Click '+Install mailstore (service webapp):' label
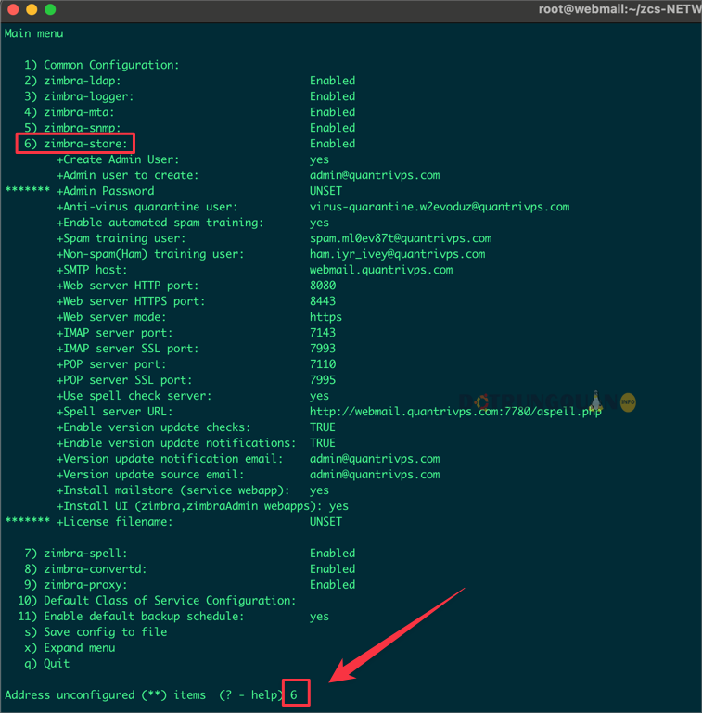Viewport: 702px width, 713px height. (173, 490)
